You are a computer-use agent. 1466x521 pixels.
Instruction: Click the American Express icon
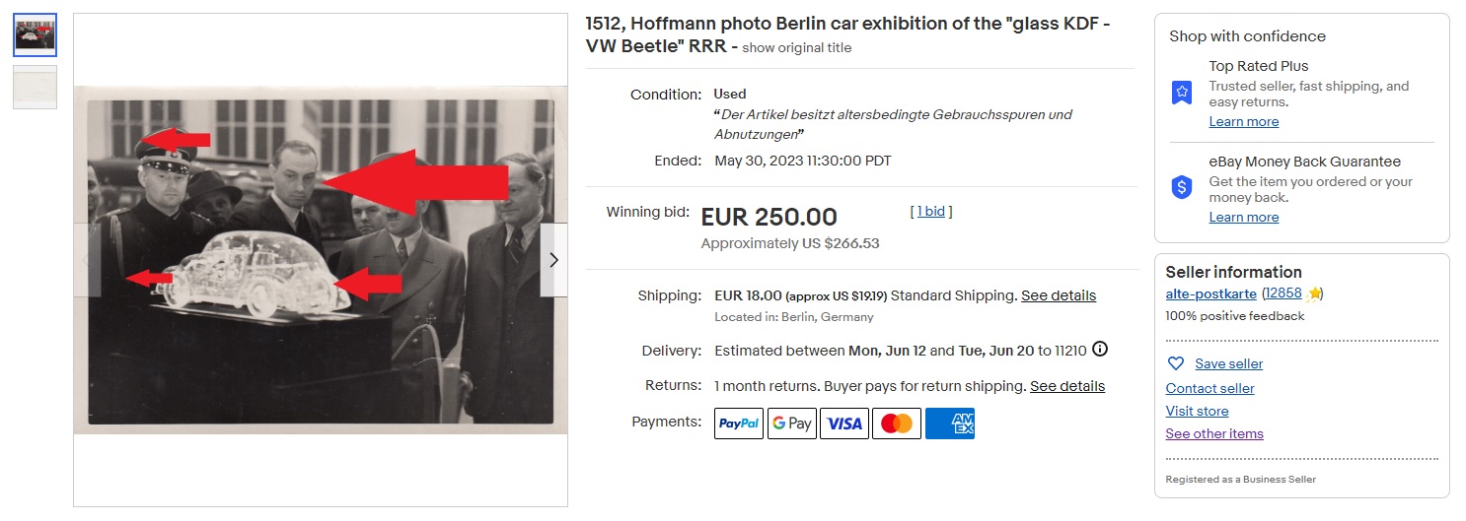coord(950,423)
